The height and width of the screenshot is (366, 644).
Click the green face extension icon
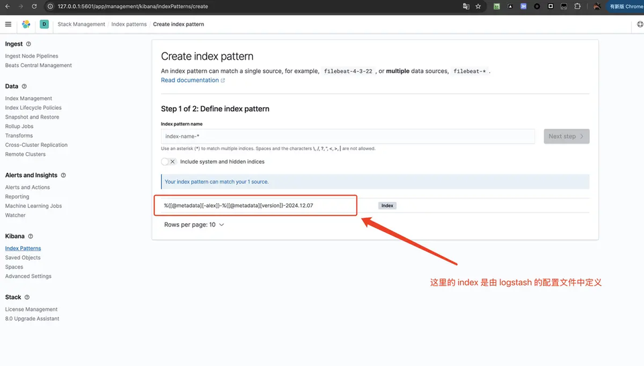[496, 6]
